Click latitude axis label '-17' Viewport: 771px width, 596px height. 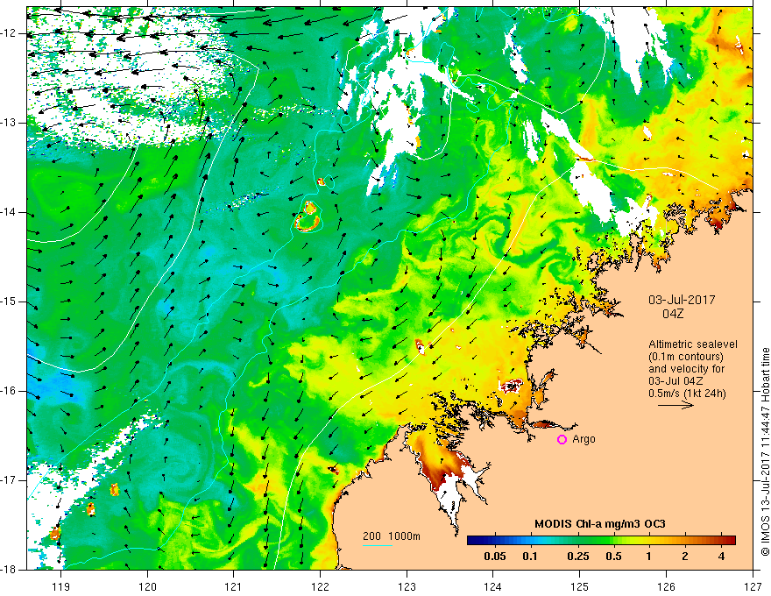point(9,480)
